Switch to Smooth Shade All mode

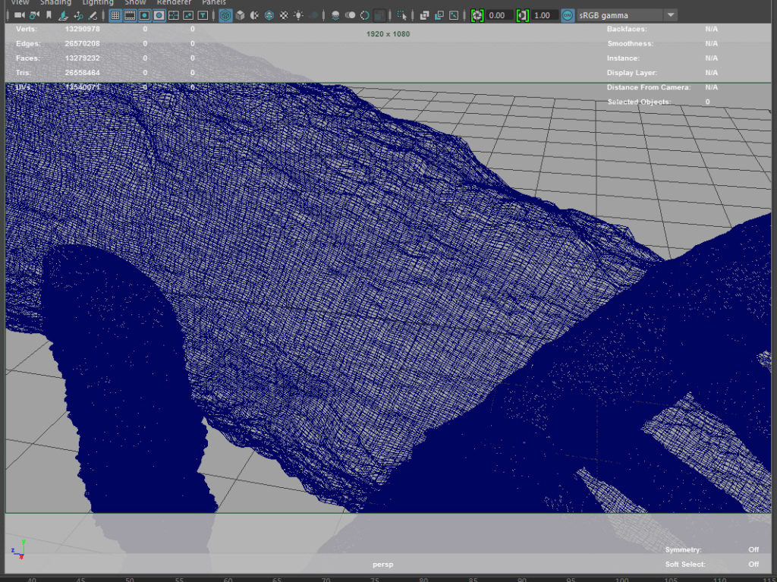[241, 15]
